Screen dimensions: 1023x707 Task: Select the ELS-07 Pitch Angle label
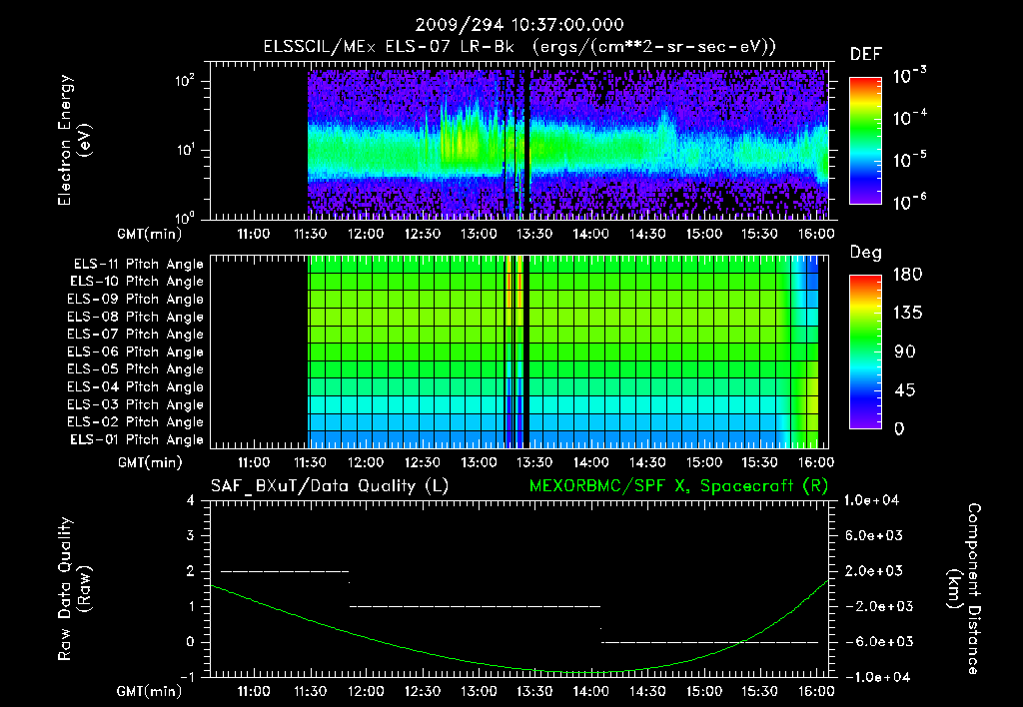click(x=136, y=334)
